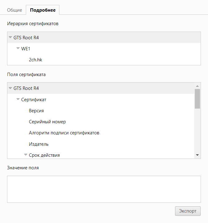Collapse the Сертификат fields node
This screenshot has height=223, width=208.
click(x=18, y=99)
